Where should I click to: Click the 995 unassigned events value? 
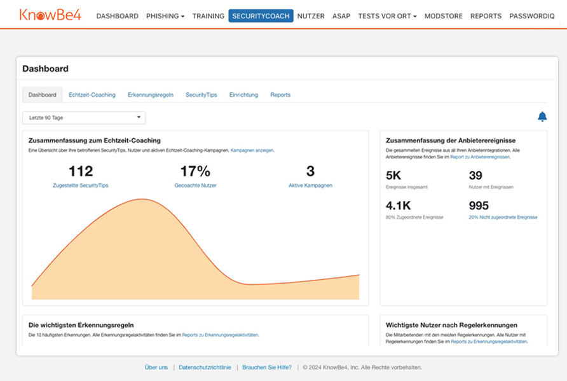479,205
